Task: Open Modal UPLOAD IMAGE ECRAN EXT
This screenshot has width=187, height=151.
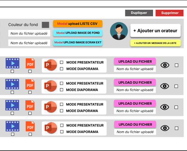Action: [78, 42]
